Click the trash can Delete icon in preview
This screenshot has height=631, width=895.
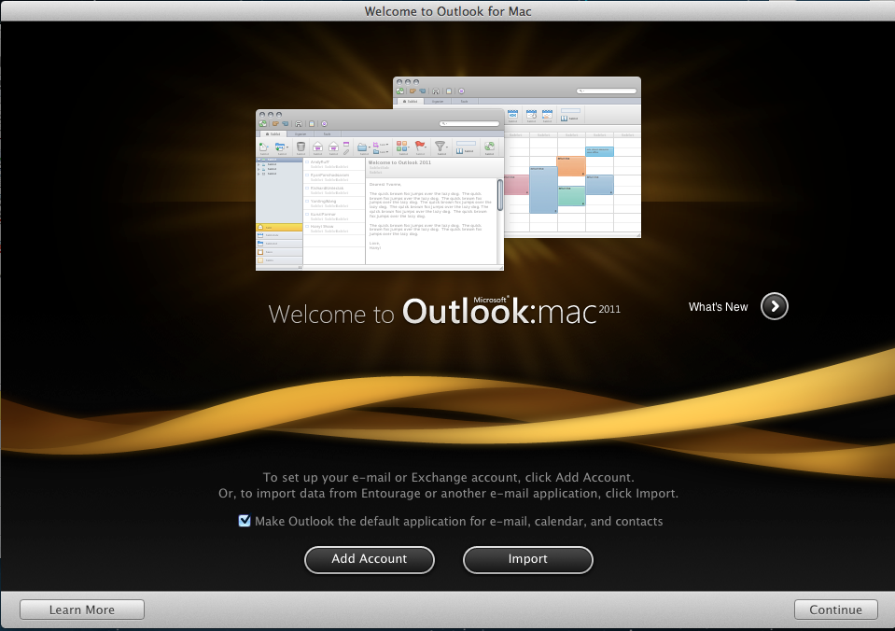click(301, 147)
